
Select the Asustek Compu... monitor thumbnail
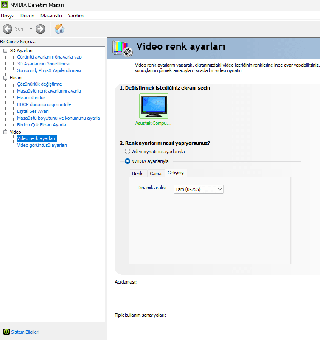tap(154, 106)
